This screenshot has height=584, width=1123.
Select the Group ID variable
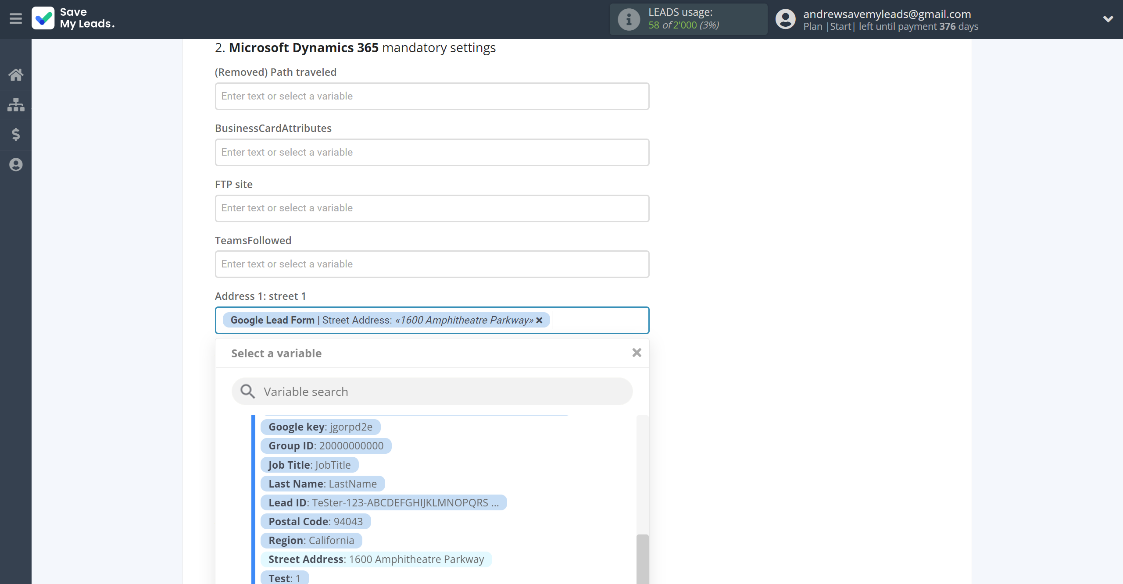tap(326, 446)
